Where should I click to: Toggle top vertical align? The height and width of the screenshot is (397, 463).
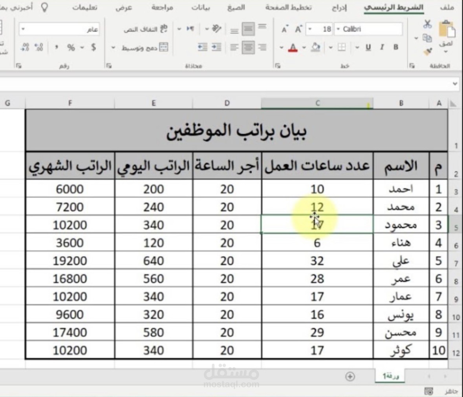click(262, 27)
